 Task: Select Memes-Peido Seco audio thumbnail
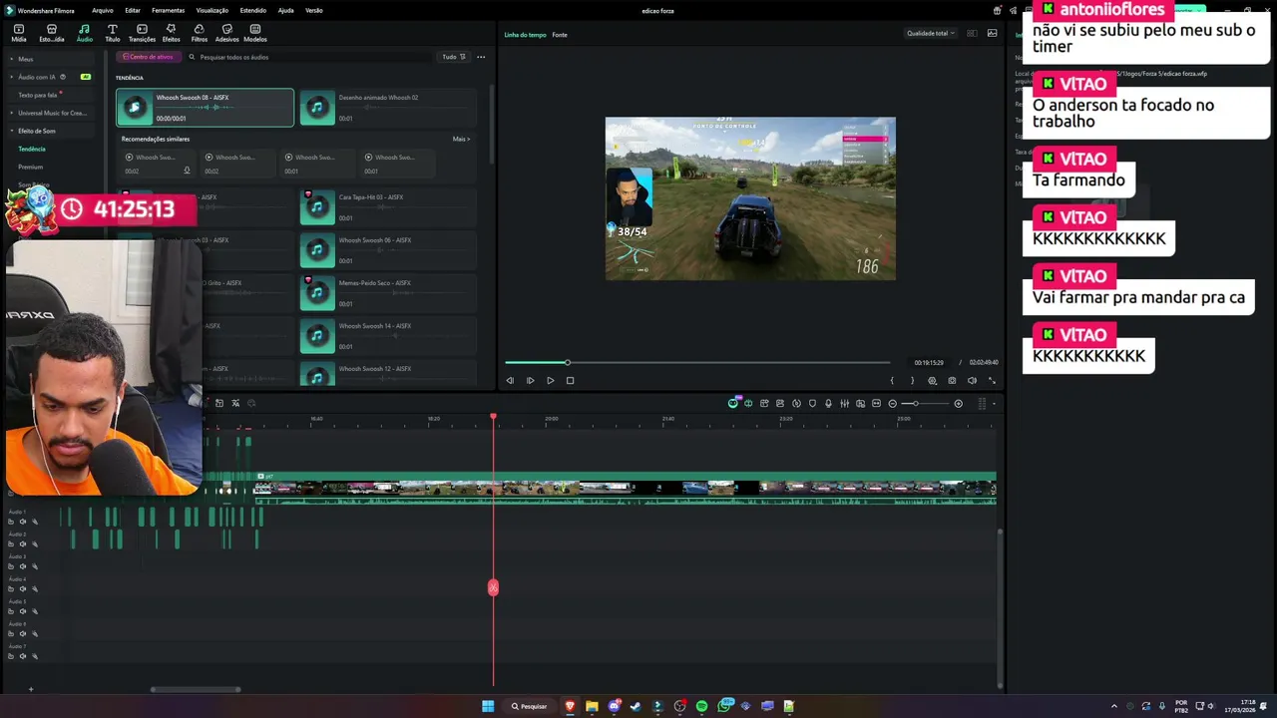click(x=317, y=293)
